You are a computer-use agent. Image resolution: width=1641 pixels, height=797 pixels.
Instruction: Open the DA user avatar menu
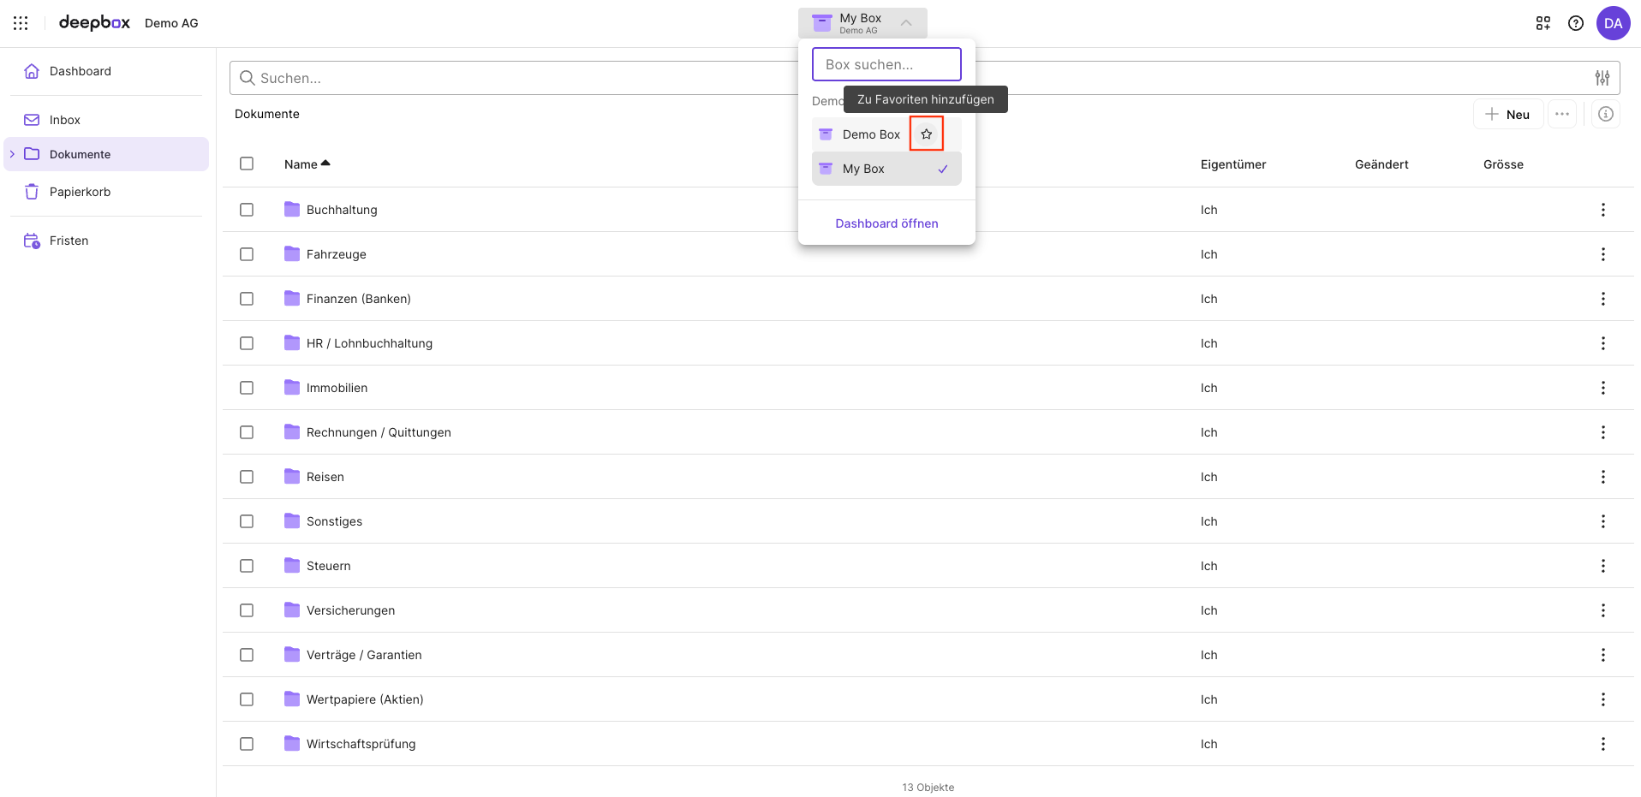point(1613,23)
